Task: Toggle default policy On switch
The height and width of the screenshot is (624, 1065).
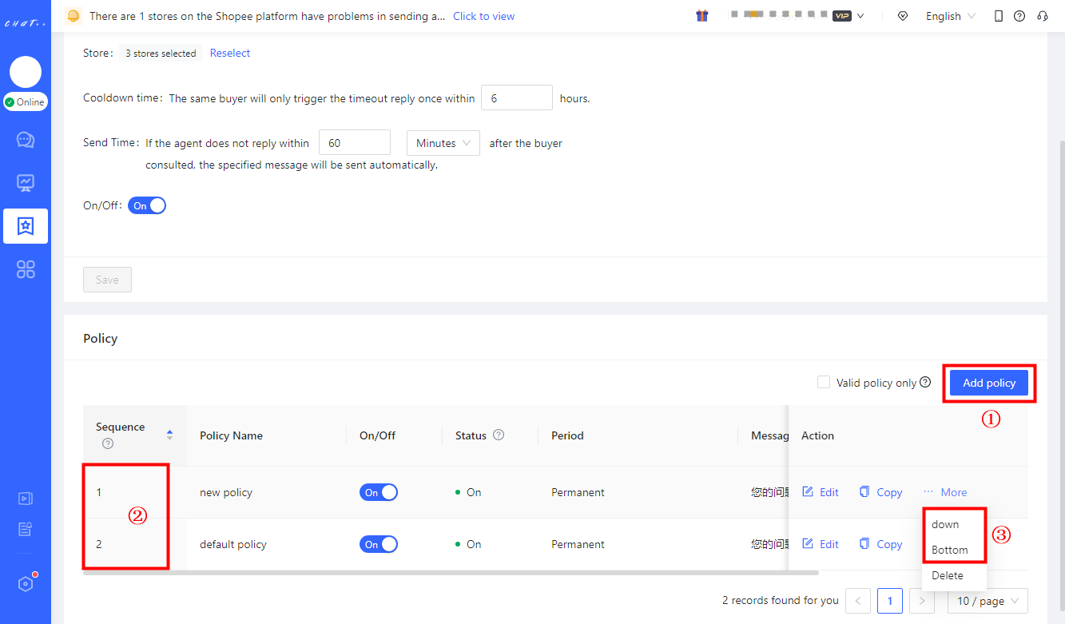Action: 379,544
